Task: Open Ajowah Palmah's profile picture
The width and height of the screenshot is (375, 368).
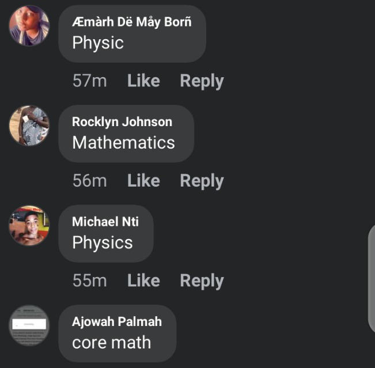Action: click(x=29, y=325)
